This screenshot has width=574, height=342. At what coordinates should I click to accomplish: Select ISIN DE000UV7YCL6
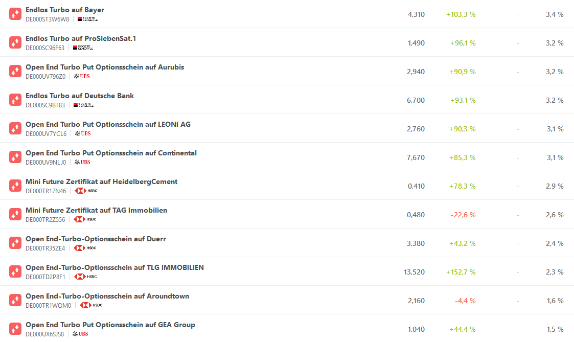(46, 133)
